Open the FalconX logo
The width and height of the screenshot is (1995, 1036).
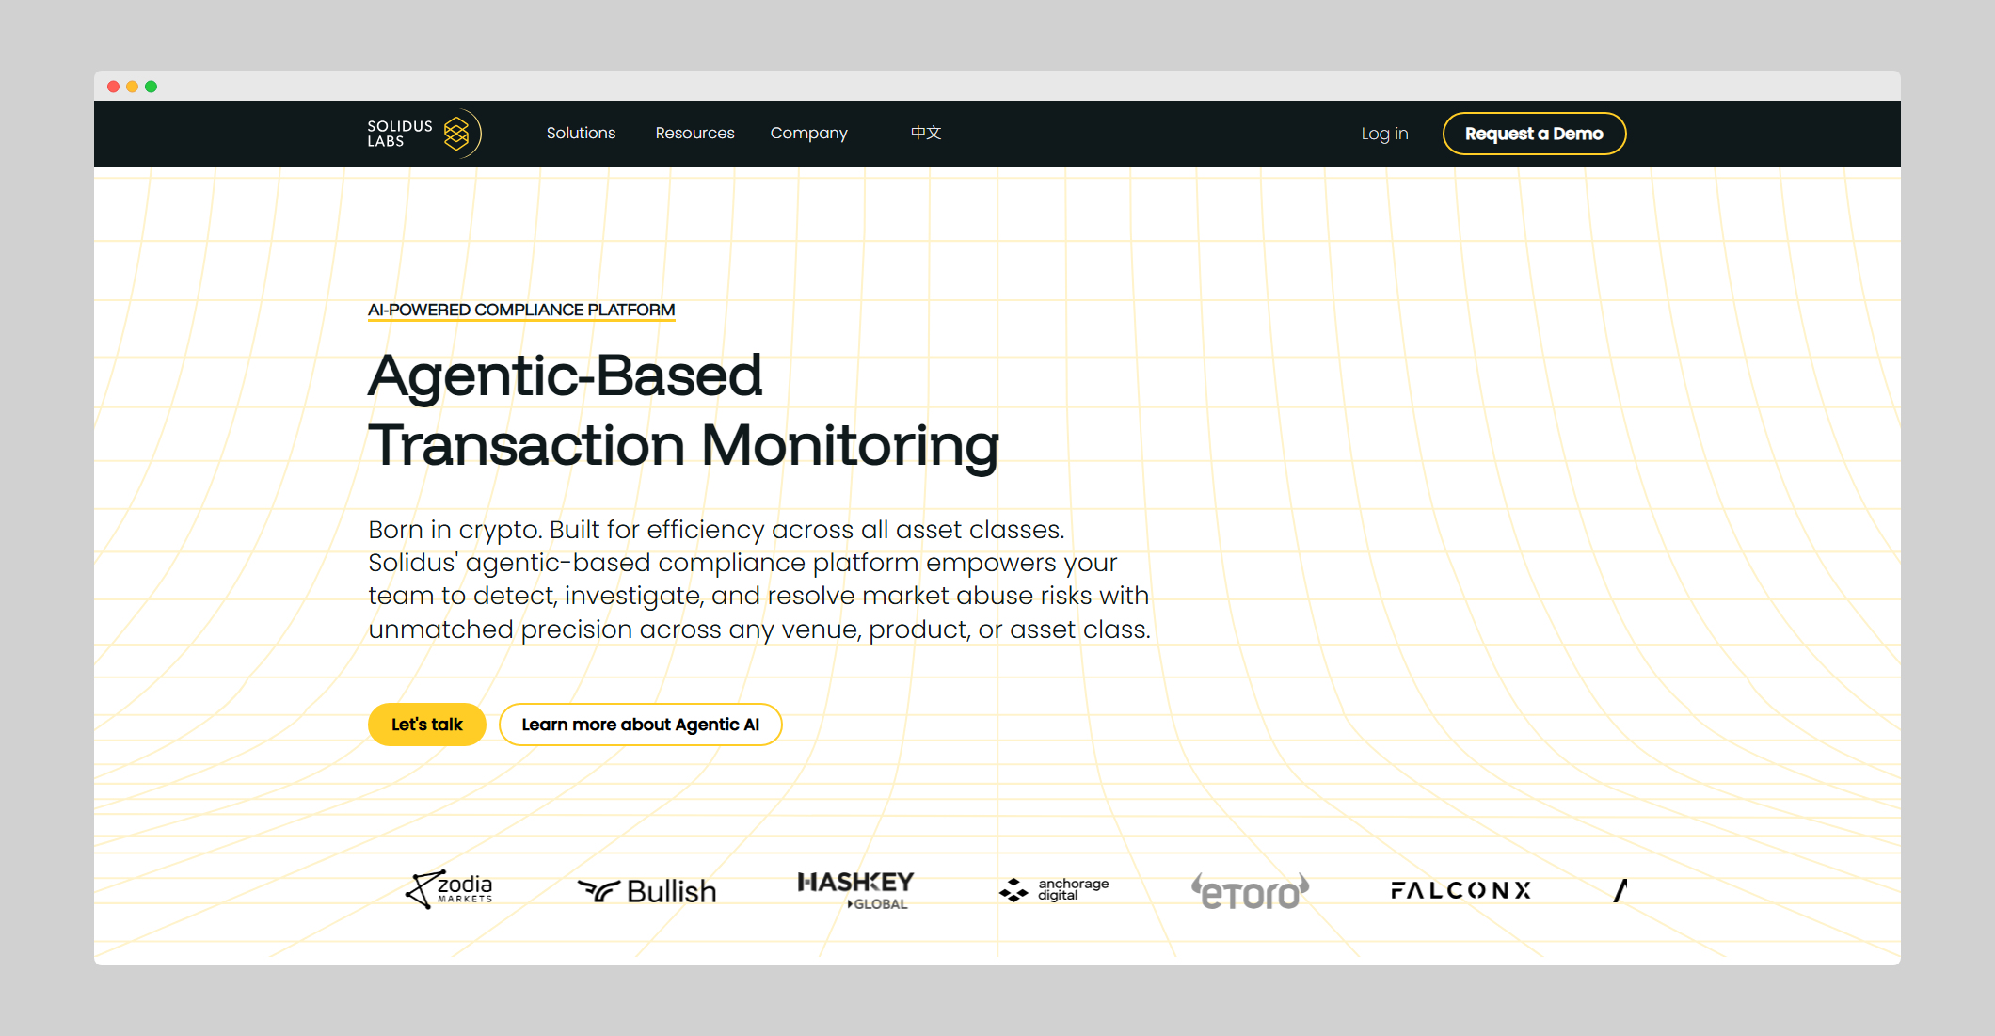point(1461,890)
